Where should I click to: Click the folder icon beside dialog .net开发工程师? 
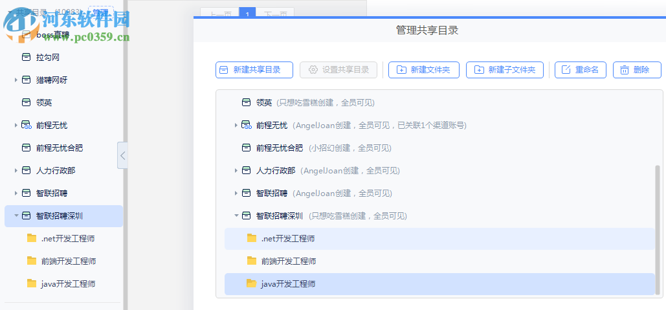(252, 238)
